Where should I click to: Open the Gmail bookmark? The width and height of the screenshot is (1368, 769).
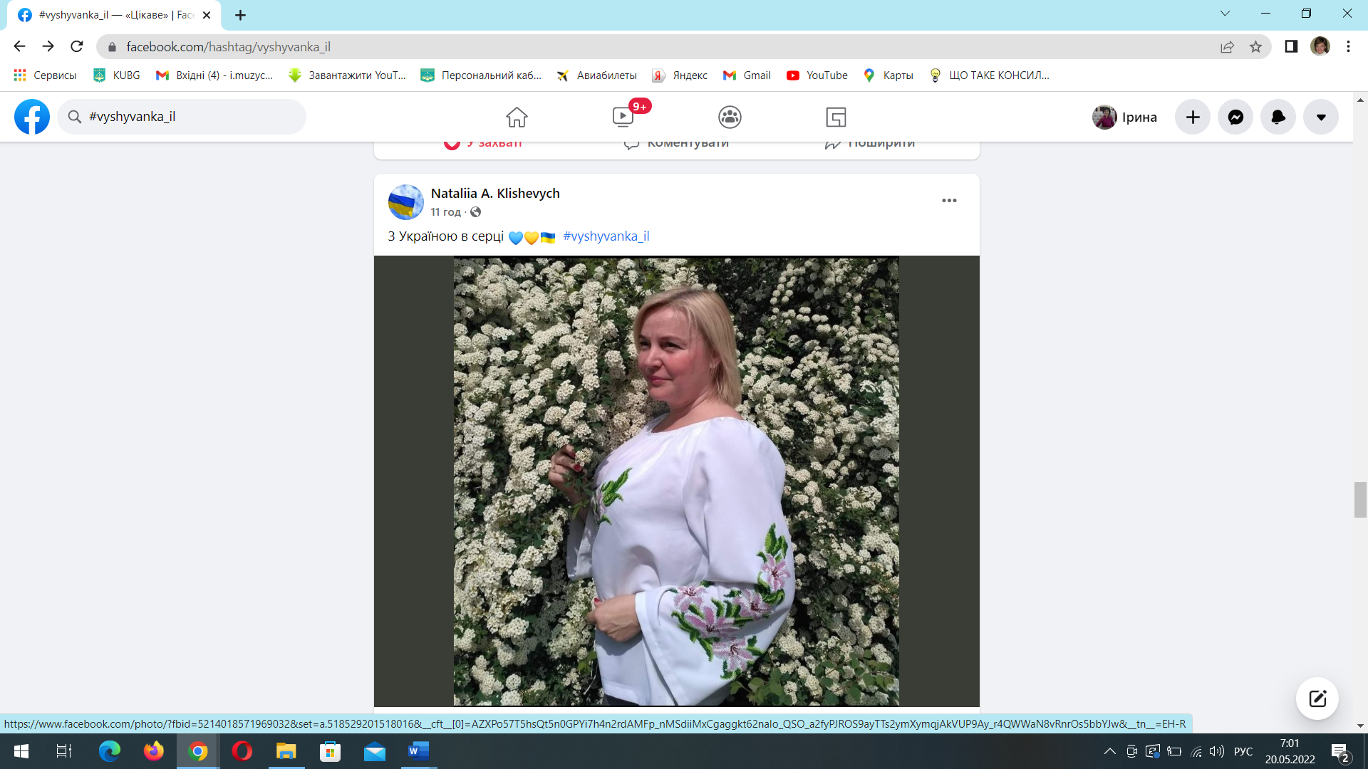point(747,75)
